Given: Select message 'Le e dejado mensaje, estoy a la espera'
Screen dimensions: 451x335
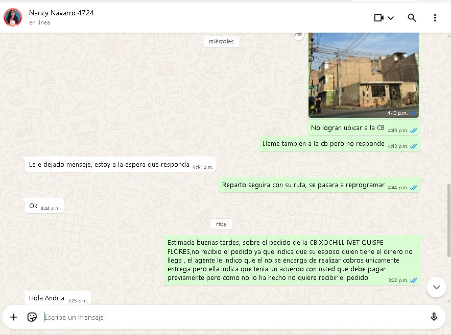Looking at the screenshot, I should pyautogui.click(x=120, y=165).
